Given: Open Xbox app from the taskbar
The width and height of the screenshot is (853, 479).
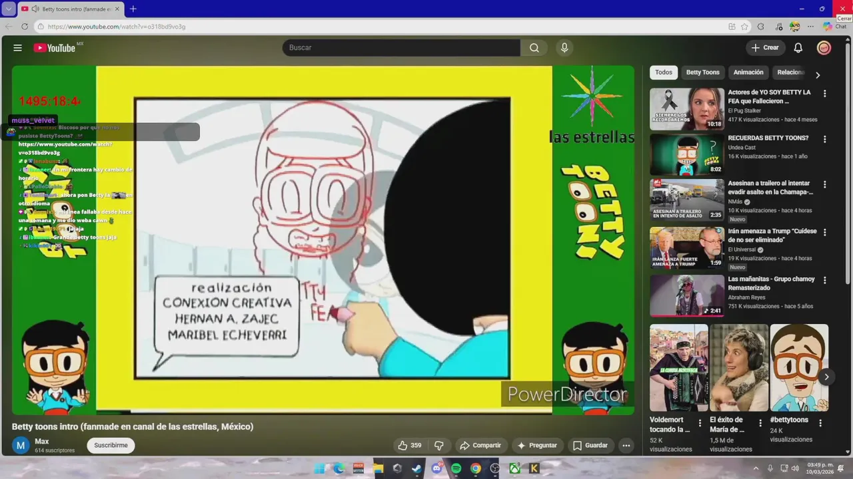Looking at the screenshot, I should point(514,468).
